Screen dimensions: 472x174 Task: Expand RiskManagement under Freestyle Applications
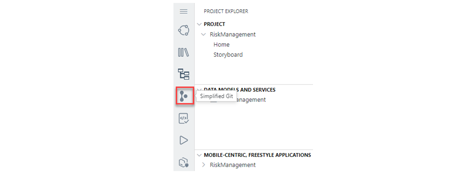point(203,165)
